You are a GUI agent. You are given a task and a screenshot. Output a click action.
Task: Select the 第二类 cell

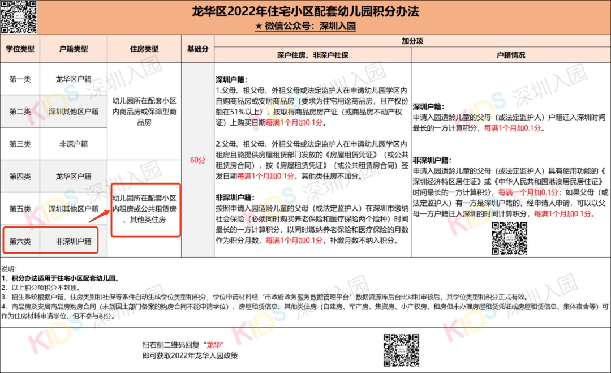(x=20, y=112)
